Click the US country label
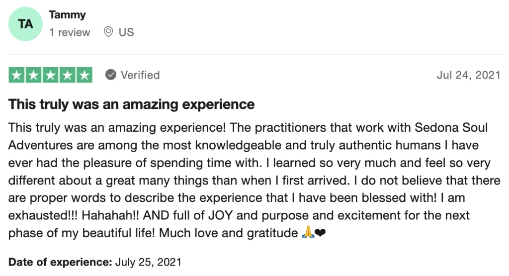This screenshot has width=509, height=276. click(x=126, y=32)
